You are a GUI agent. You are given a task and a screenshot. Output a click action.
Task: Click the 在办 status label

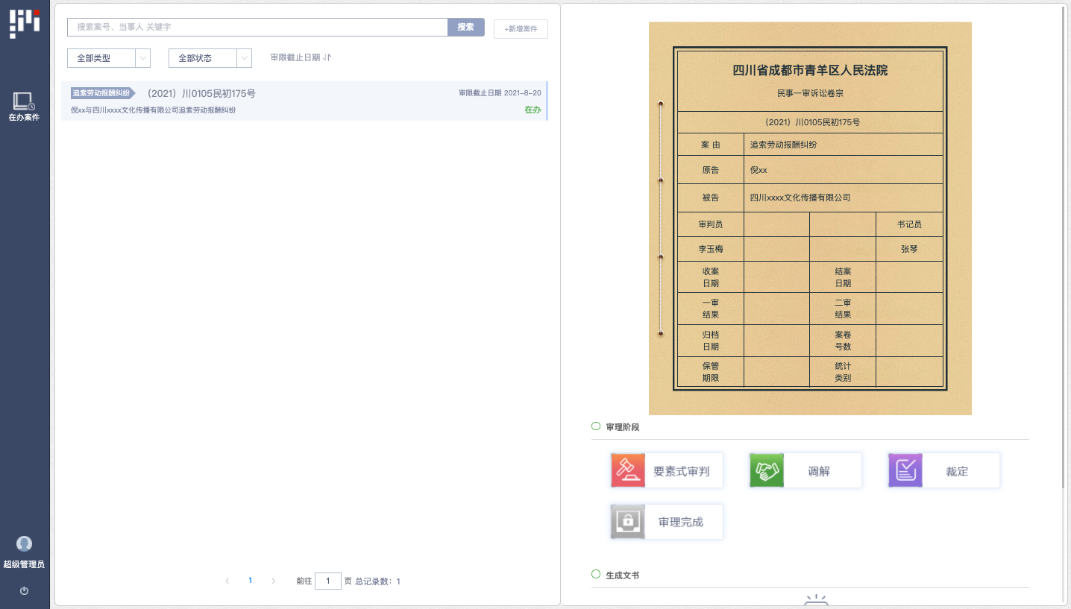point(533,110)
